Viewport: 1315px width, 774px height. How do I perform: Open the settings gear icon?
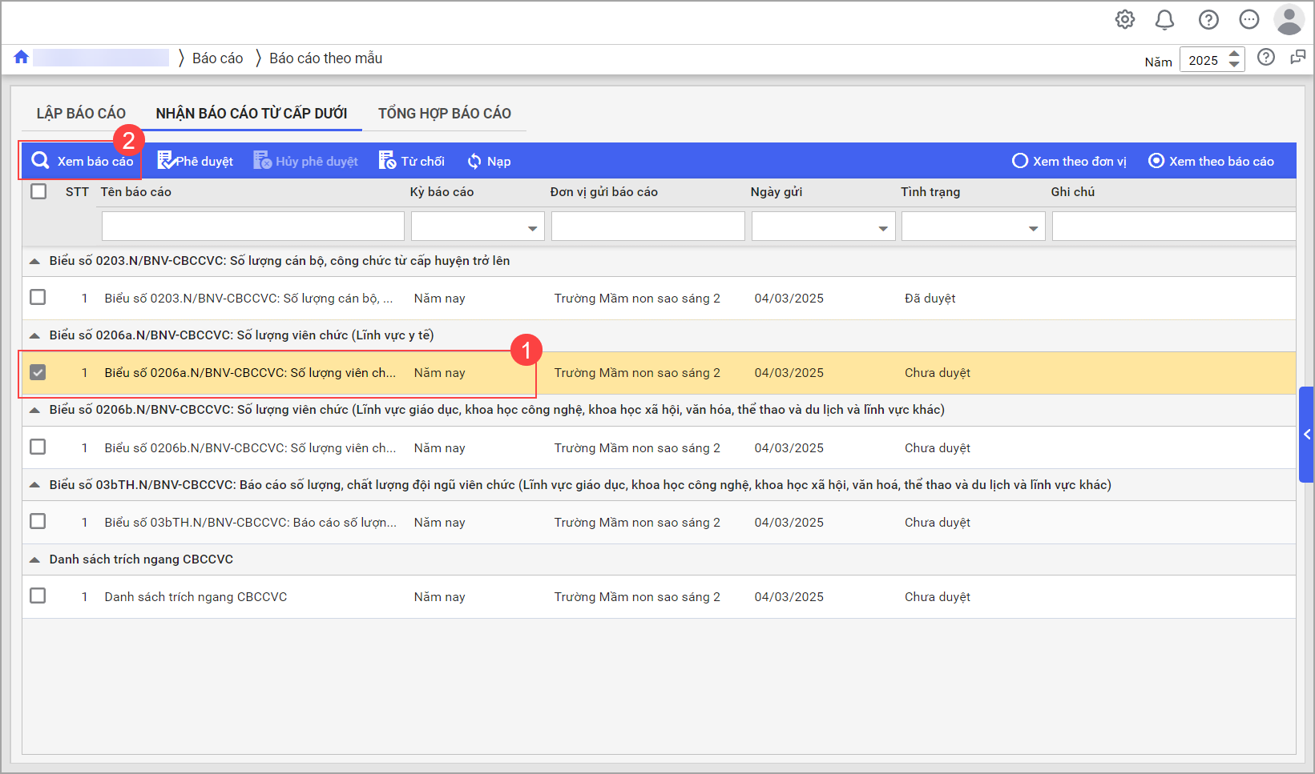[x=1124, y=20]
